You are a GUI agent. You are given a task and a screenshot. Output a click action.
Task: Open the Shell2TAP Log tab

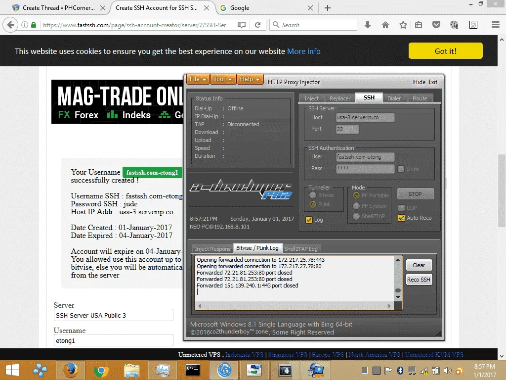point(301,248)
